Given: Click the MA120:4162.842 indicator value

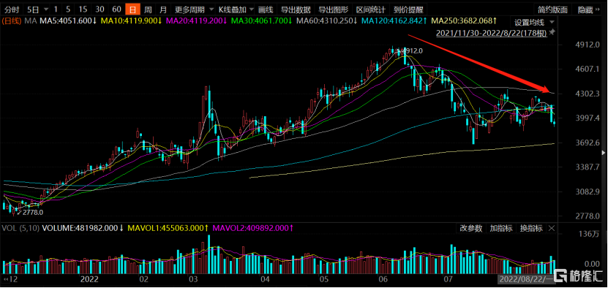Looking at the screenshot, I should pos(394,20).
